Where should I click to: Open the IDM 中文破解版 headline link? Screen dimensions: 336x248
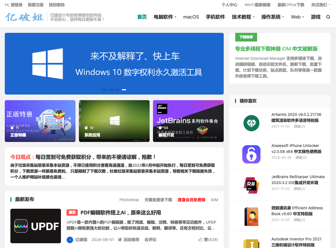tap(276, 49)
